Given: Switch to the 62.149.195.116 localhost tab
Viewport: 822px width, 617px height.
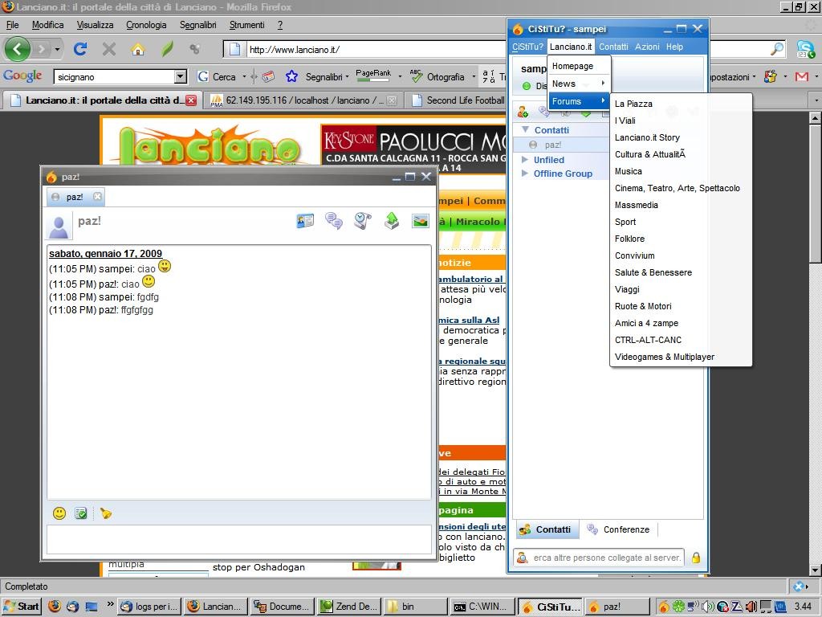Looking at the screenshot, I should pos(303,100).
